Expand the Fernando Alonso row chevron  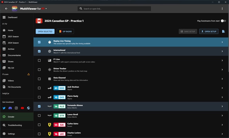pos(222,106)
